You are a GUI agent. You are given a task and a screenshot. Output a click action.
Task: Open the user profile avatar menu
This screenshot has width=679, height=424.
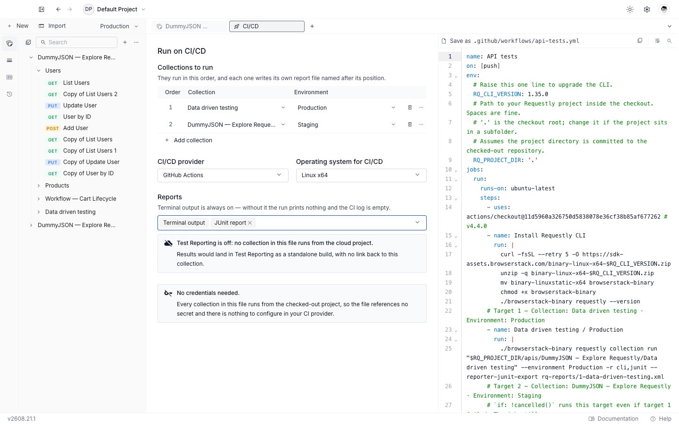click(x=664, y=9)
